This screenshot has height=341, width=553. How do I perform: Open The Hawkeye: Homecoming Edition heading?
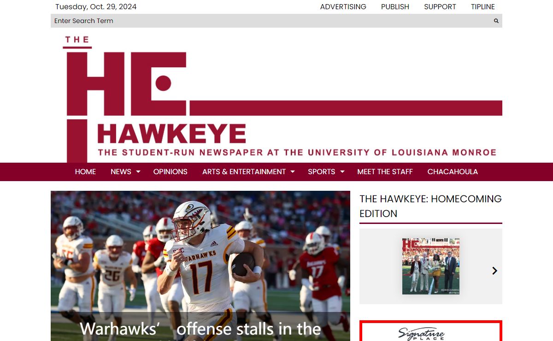point(430,206)
